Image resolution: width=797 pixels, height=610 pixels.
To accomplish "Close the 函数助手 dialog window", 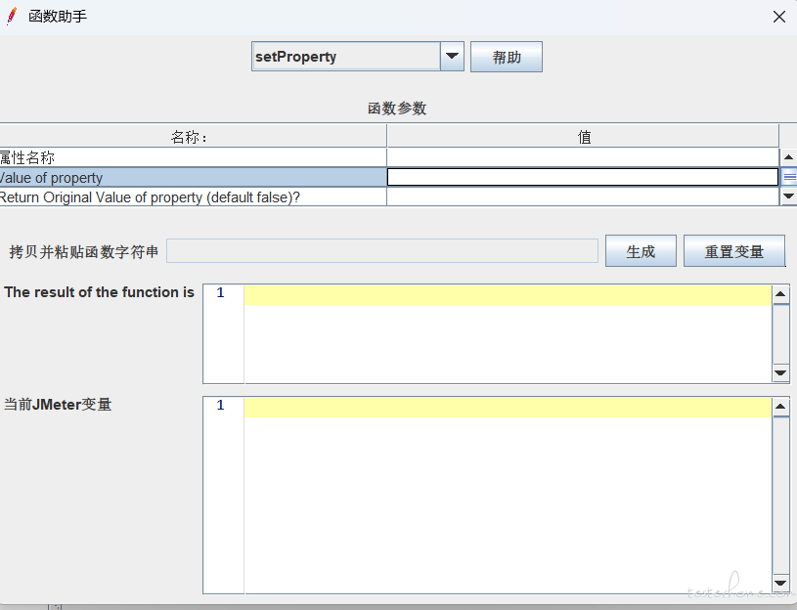I will click(778, 17).
